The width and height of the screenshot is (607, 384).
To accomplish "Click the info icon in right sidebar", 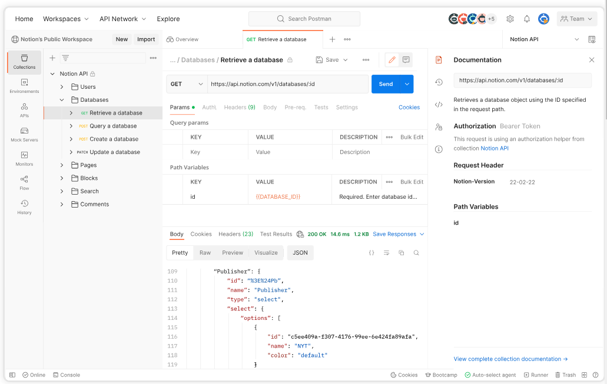I will pos(439,149).
